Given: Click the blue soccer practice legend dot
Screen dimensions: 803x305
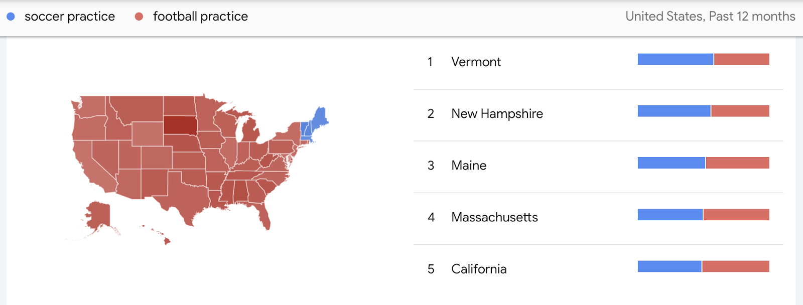Looking at the screenshot, I should tap(11, 17).
